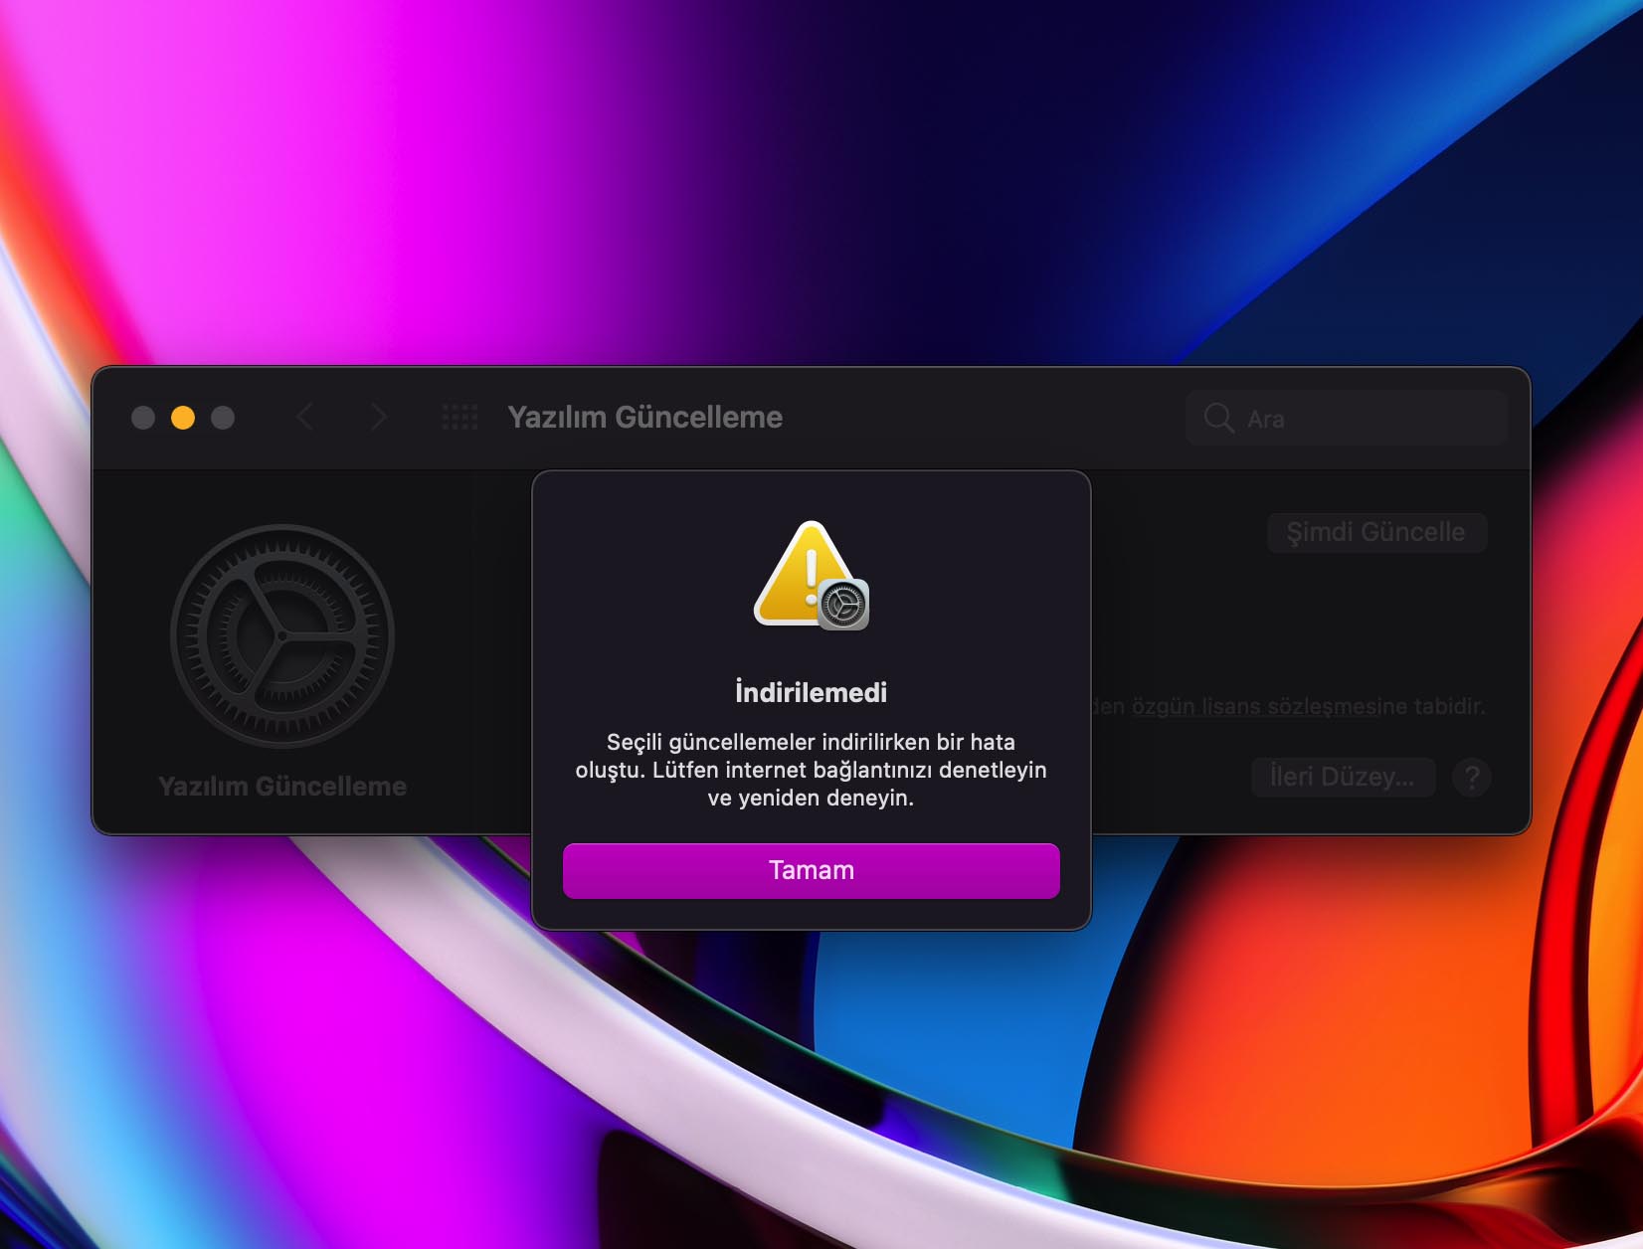Click the Yazılım Güncelleme label under gear

point(282,786)
